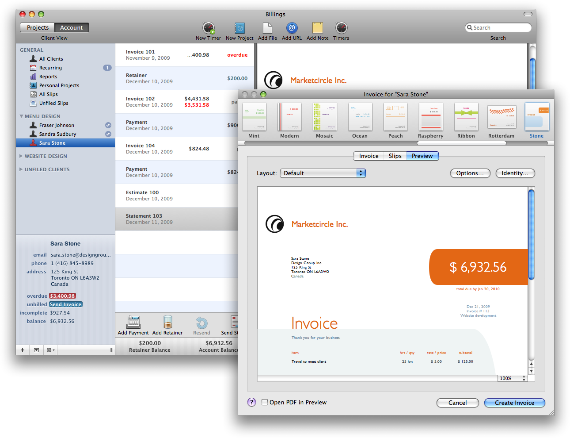
Task: Click the Create Invoice button
Action: [x=515, y=403]
